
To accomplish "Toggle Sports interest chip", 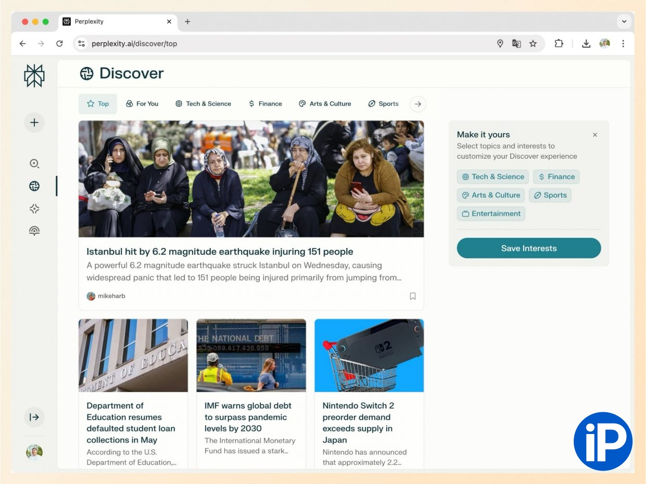I will coord(550,195).
